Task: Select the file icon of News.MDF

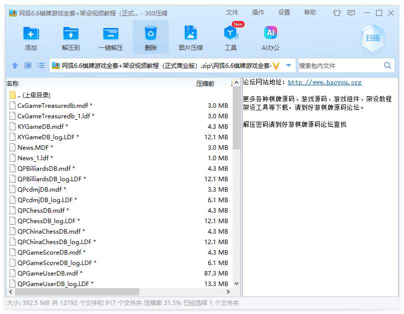Action: (12, 147)
